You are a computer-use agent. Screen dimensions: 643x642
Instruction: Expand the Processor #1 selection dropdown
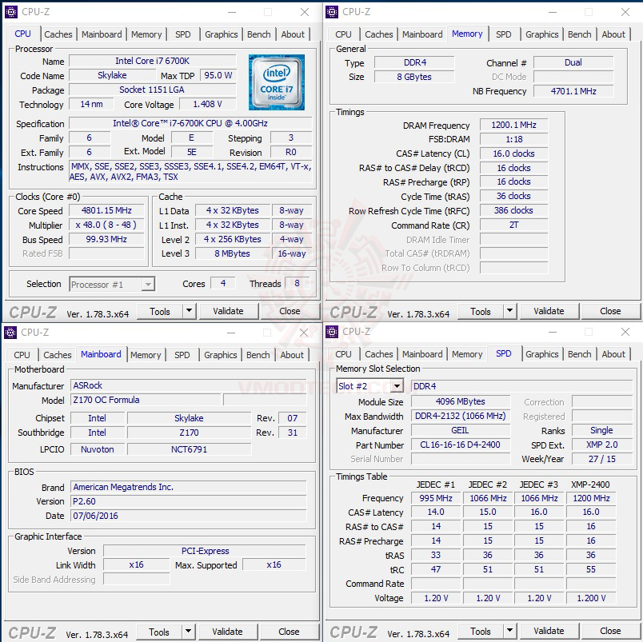click(x=148, y=284)
